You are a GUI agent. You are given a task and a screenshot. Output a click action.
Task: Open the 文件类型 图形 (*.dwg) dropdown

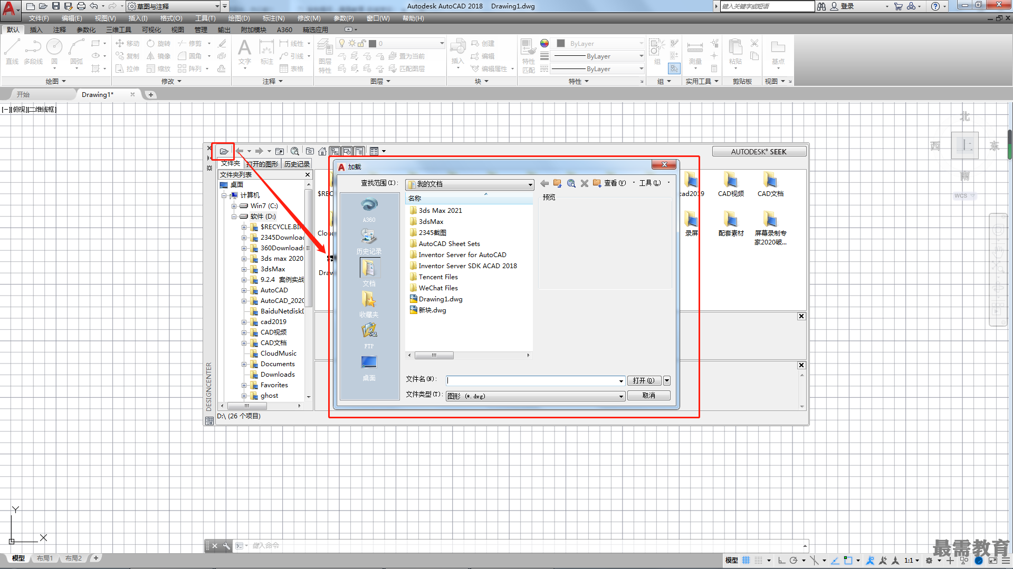point(536,396)
